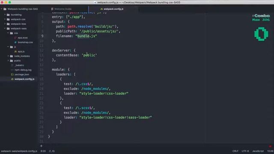Image resolution: width=274 pixels, height=154 pixels.
Task: Click the braces icon beside package.json
Action: (x=12, y=74)
